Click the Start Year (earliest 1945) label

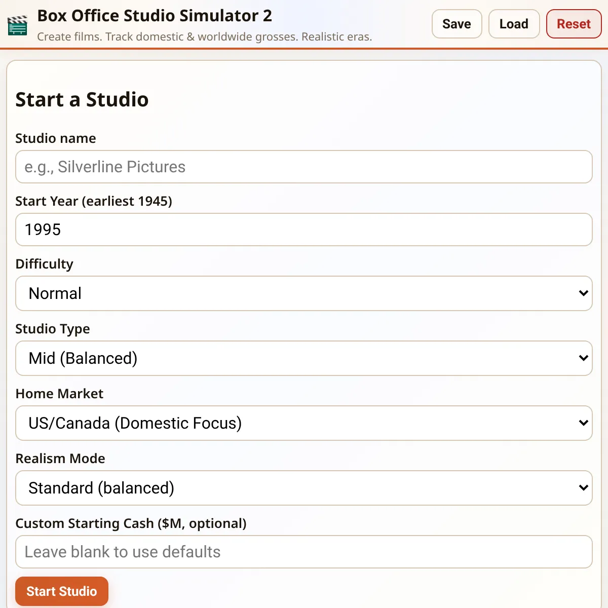[94, 201]
